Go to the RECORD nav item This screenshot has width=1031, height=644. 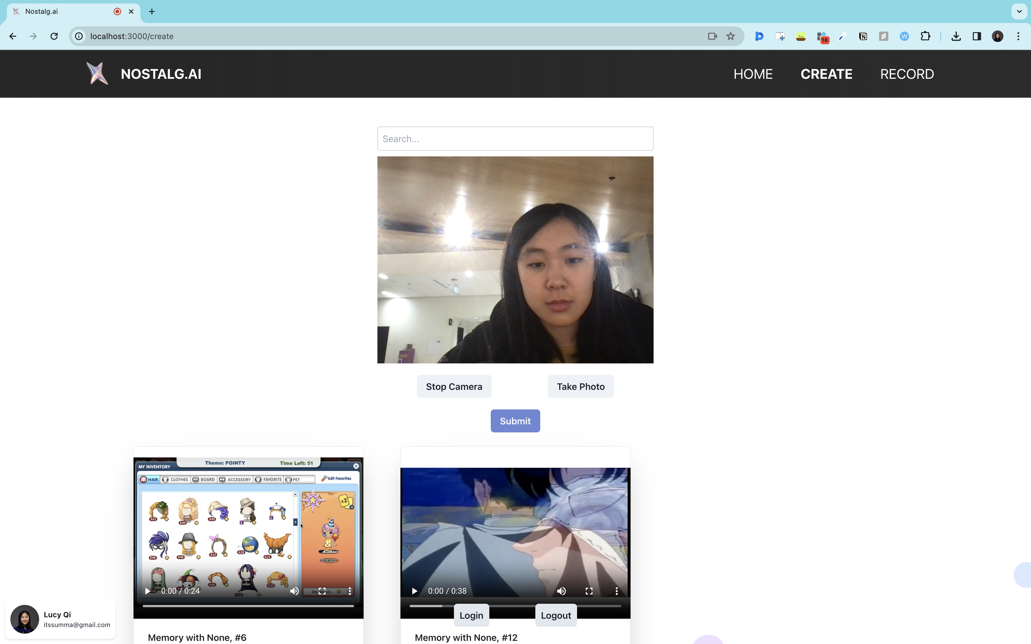[907, 74]
